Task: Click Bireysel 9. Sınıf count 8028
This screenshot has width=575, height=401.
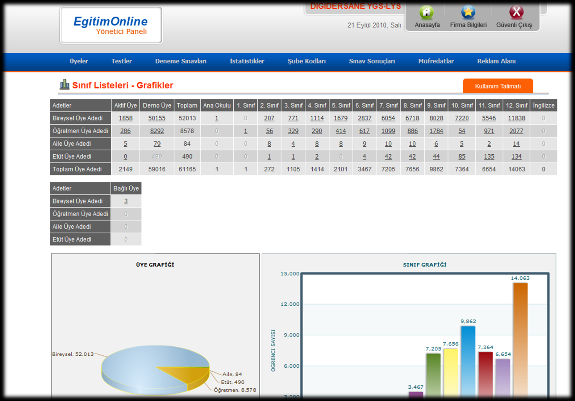Action: [x=436, y=118]
